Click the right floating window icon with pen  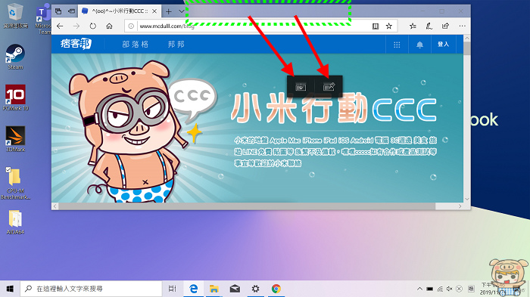pyautogui.click(x=329, y=87)
